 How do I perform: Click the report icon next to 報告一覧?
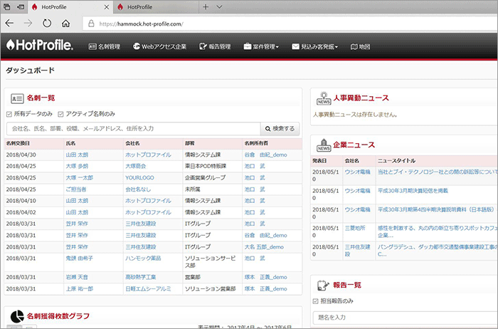(323, 285)
